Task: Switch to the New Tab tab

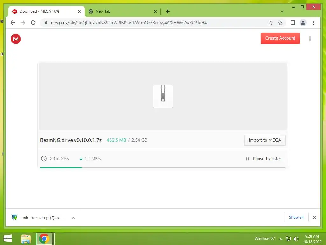Action: 123,11
